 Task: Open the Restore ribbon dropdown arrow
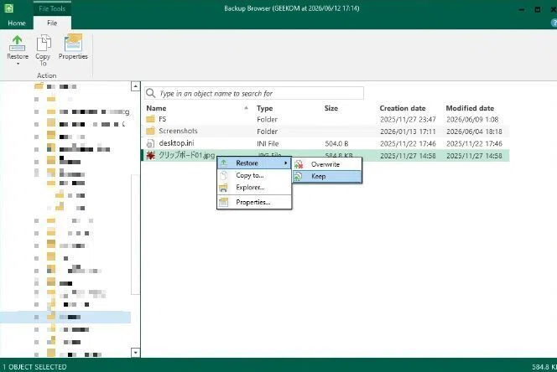[x=18, y=64]
